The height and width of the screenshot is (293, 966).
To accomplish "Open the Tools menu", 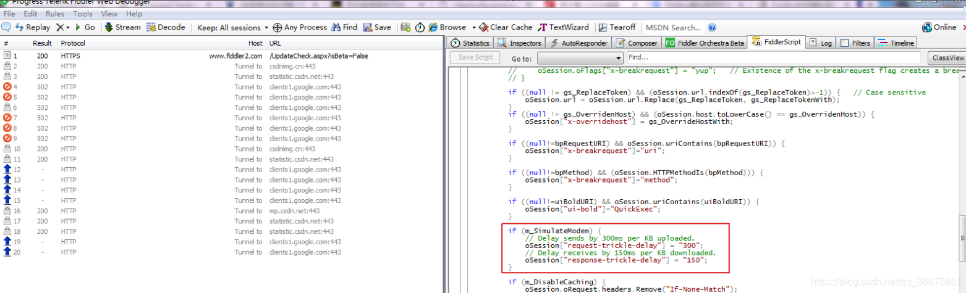I will (x=83, y=14).
